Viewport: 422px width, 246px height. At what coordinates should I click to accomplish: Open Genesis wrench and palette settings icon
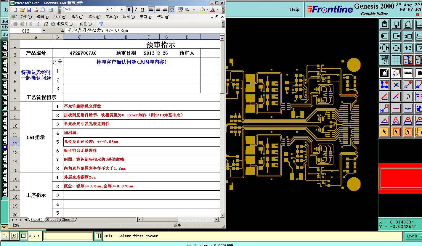pos(384,60)
